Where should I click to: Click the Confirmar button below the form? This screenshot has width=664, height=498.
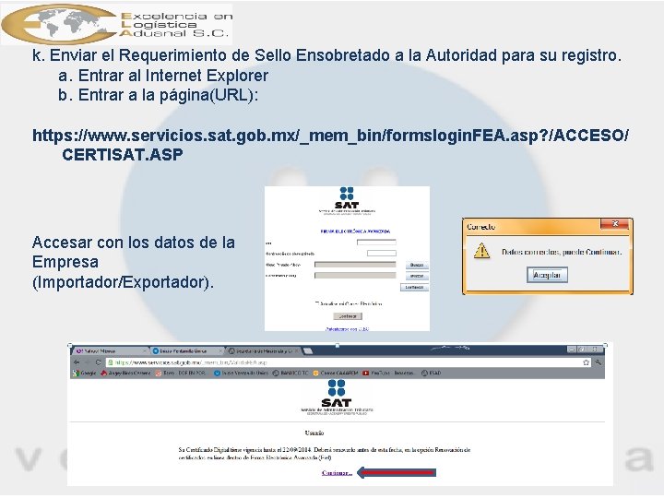click(348, 316)
